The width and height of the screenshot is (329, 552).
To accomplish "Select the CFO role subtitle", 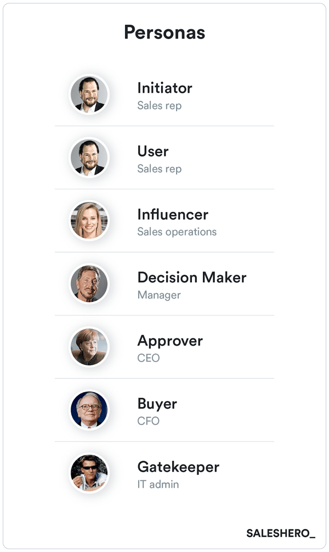I will click(x=148, y=421).
